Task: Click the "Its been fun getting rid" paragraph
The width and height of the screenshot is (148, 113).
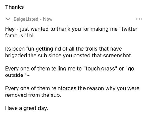Action: point(69,52)
